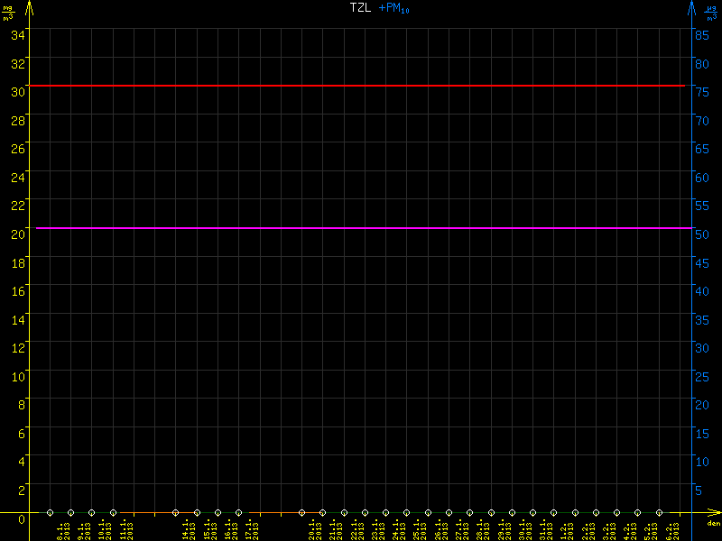Click the magenta horizontal limit line at 50
The width and height of the screenshot is (722, 541).
361,228
